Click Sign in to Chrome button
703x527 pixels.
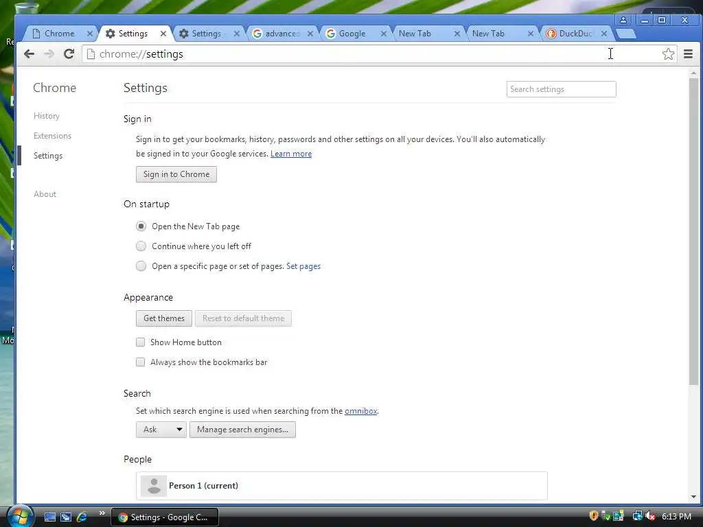click(176, 174)
